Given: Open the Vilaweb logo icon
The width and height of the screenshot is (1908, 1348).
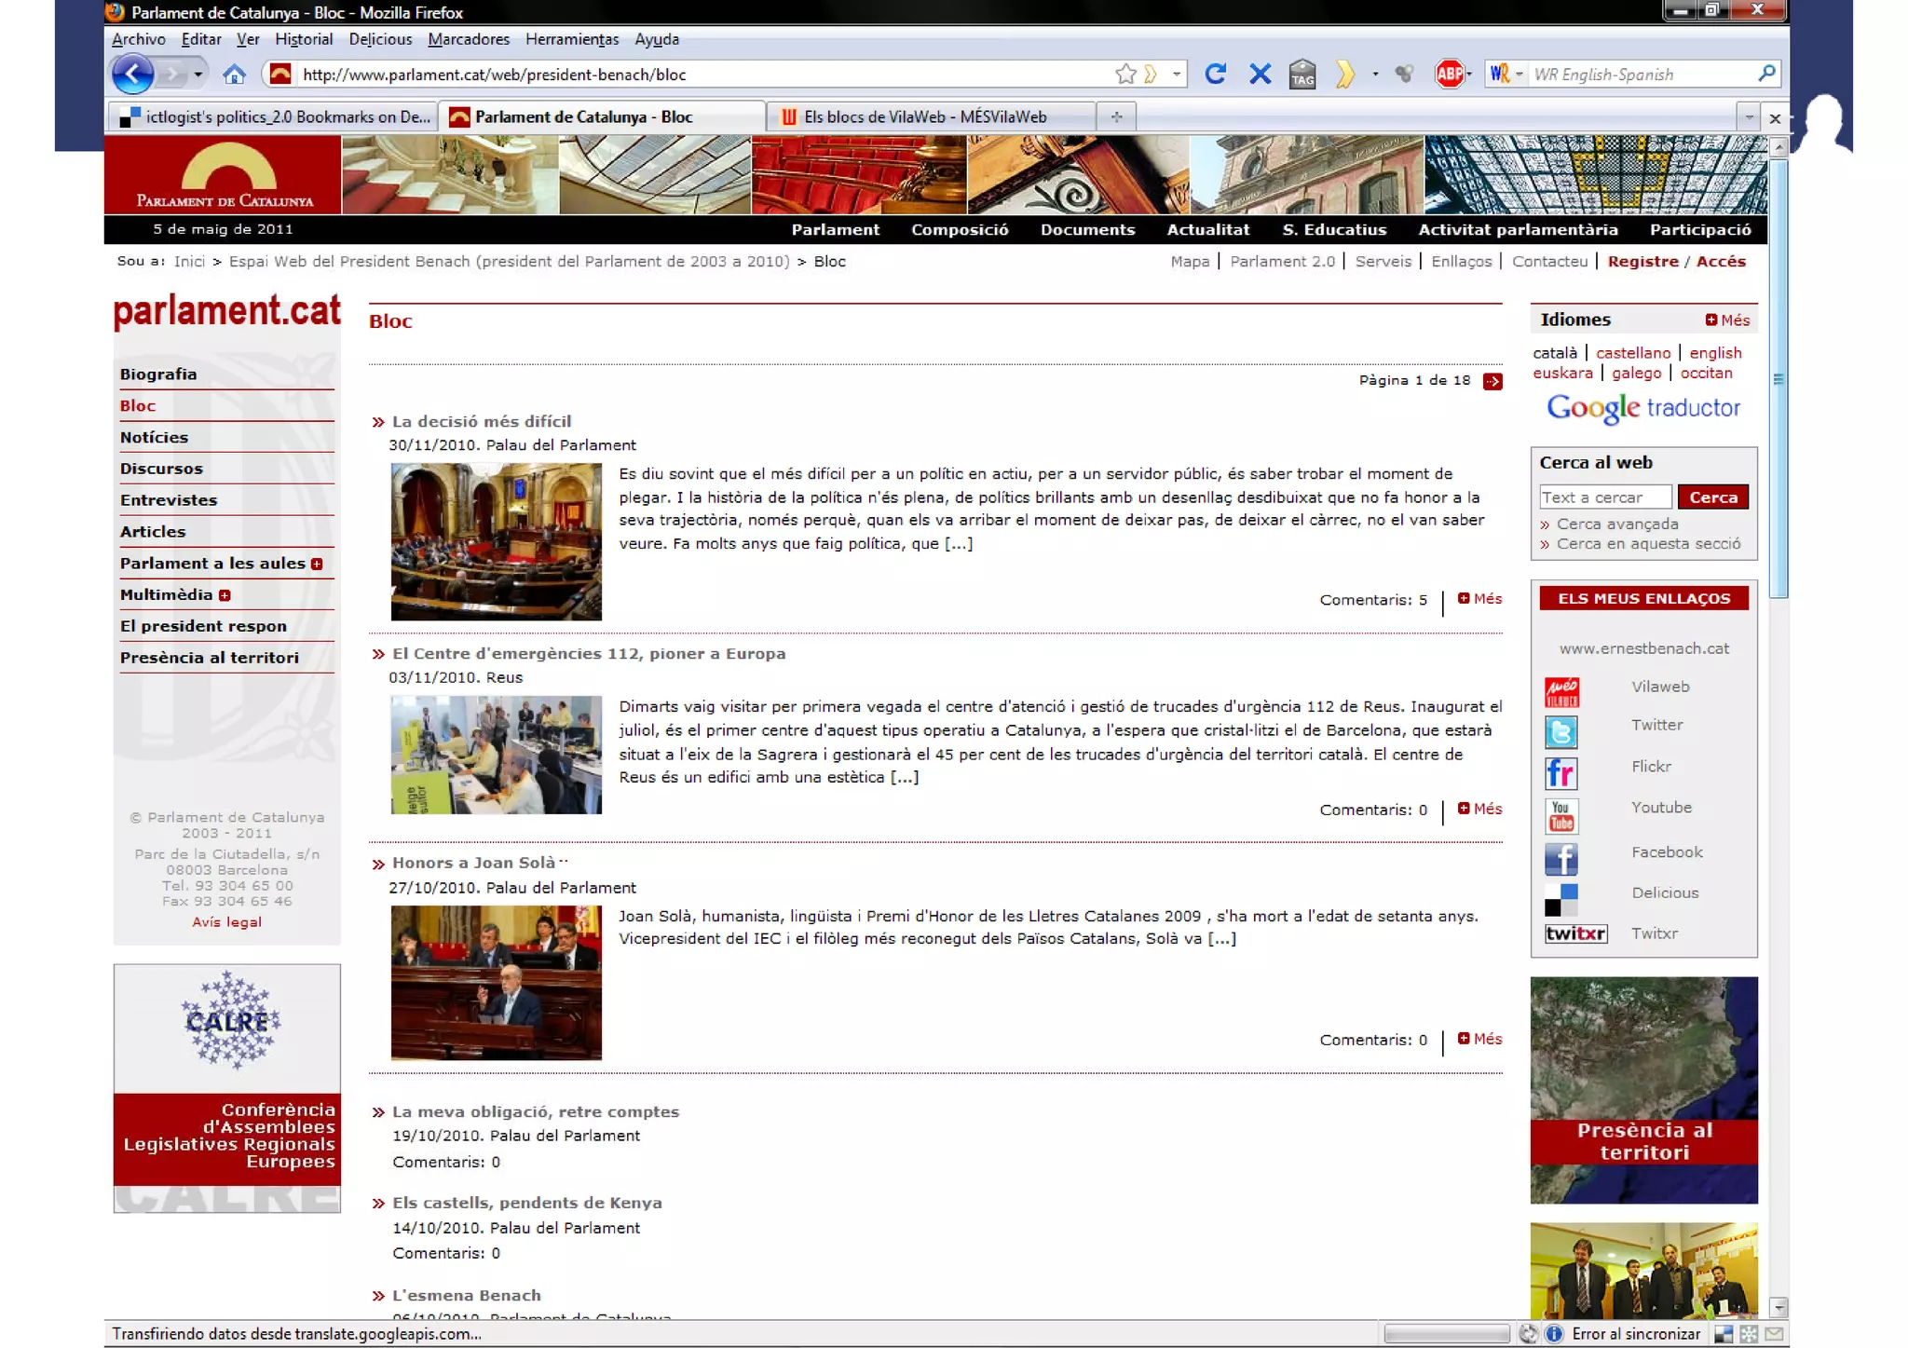Looking at the screenshot, I should tap(1561, 692).
